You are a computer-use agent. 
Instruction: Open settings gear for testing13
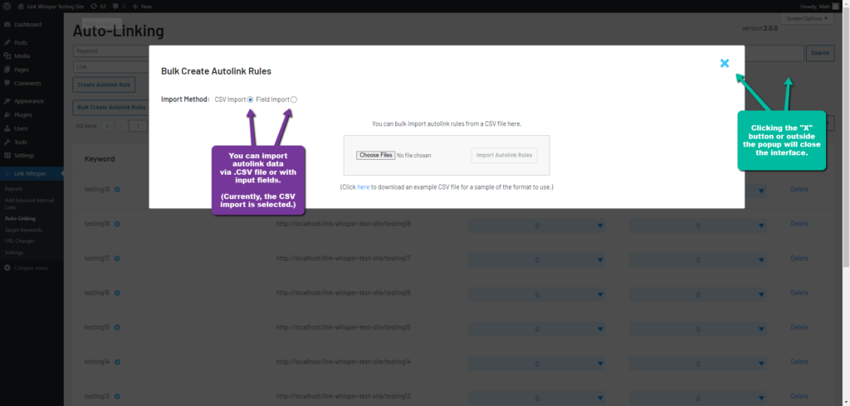click(117, 396)
